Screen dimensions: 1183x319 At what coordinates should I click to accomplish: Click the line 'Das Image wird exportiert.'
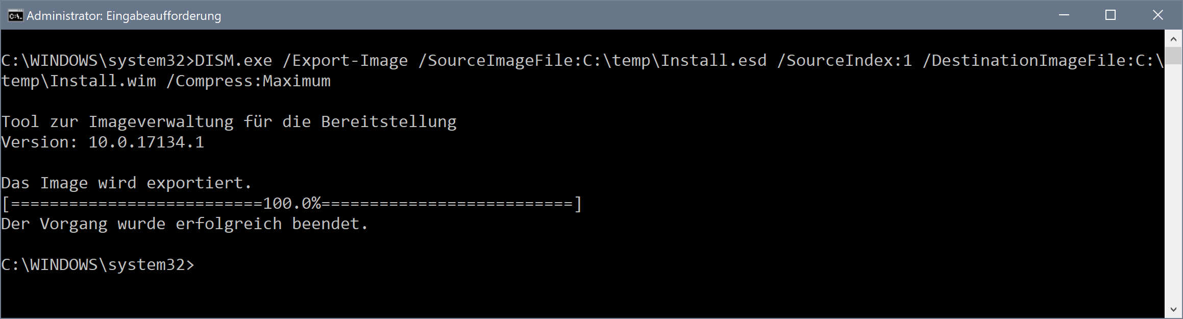pyautogui.click(x=127, y=183)
